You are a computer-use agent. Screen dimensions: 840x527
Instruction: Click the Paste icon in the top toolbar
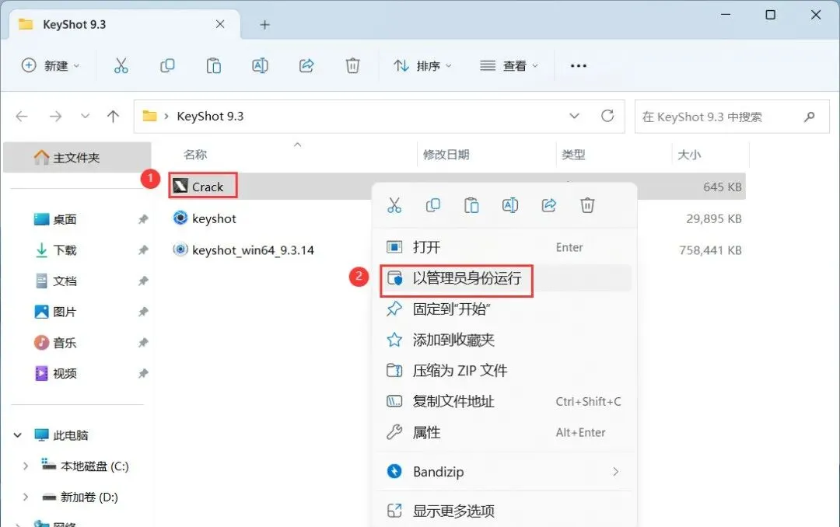(x=214, y=66)
